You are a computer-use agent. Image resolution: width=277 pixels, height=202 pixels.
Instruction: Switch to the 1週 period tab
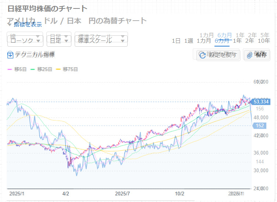[188, 41]
